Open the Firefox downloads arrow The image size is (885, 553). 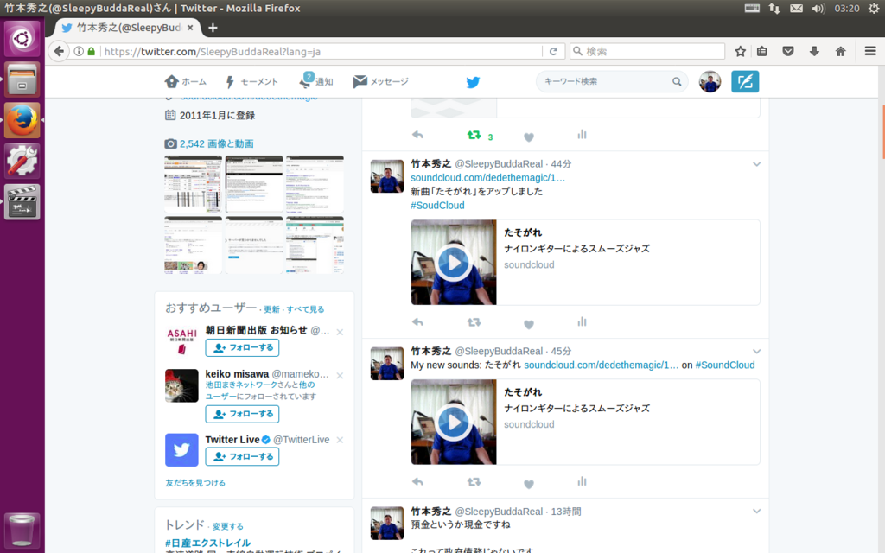[814, 51]
